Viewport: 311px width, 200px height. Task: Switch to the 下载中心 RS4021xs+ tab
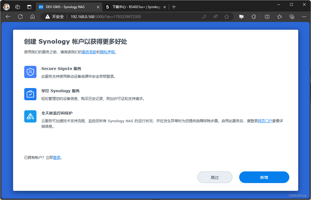click(136, 7)
